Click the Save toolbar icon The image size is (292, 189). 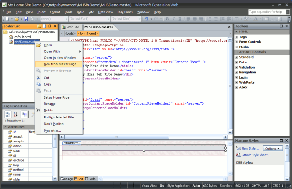[26, 19]
